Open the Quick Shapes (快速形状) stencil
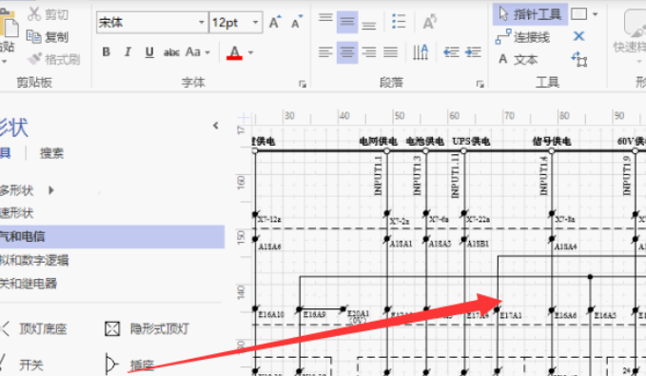Image resolution: width=646 pixels, height=376 pixels. click(16, 213)
